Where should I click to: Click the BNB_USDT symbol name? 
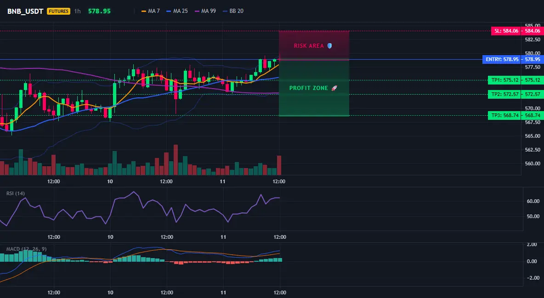25,11
